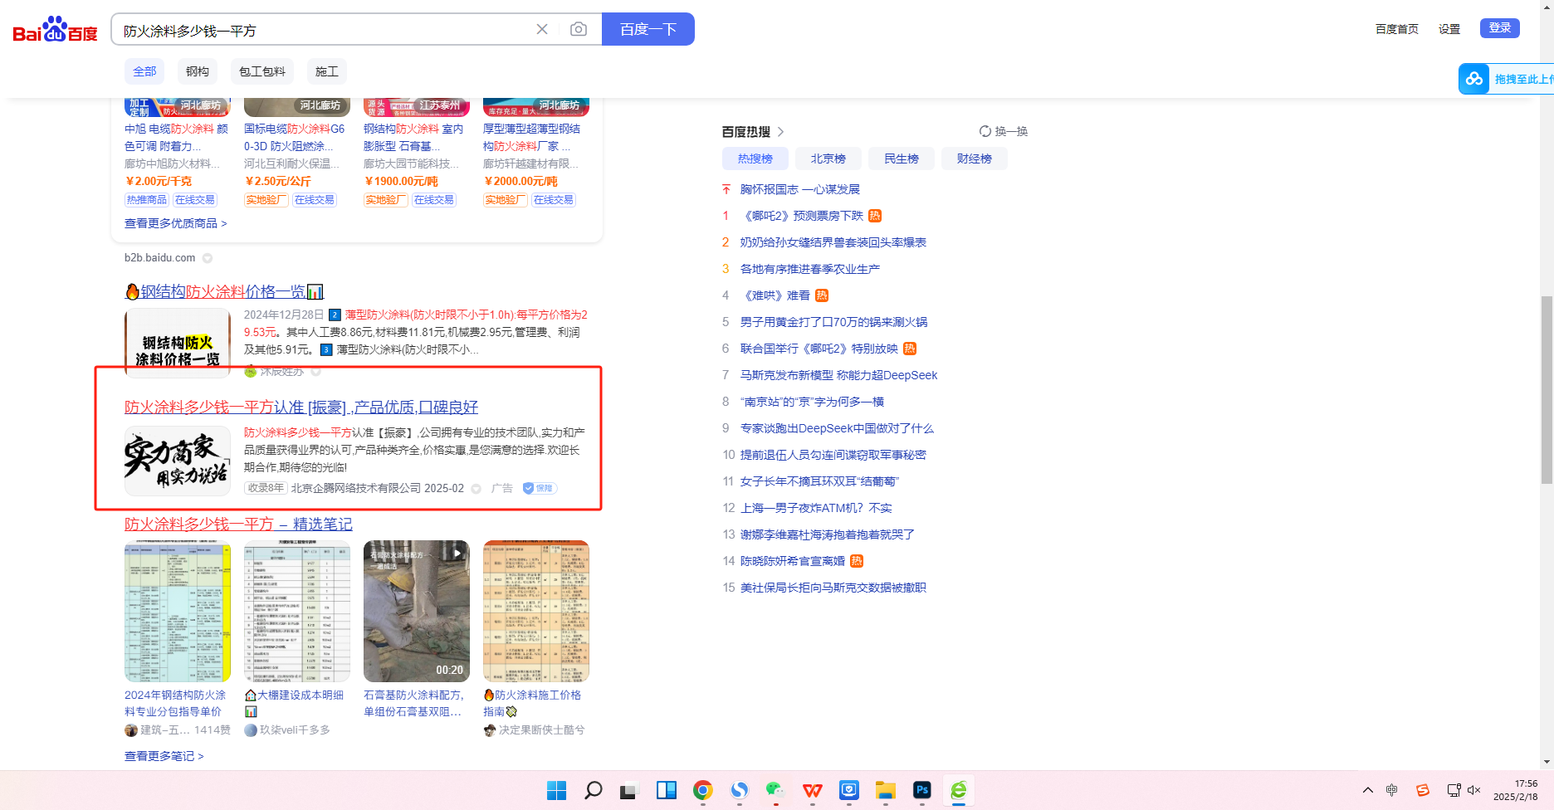This screenshot has height=810, width=1554.
Task: Click the camera image search icon
Action: (x=579, y=30)
